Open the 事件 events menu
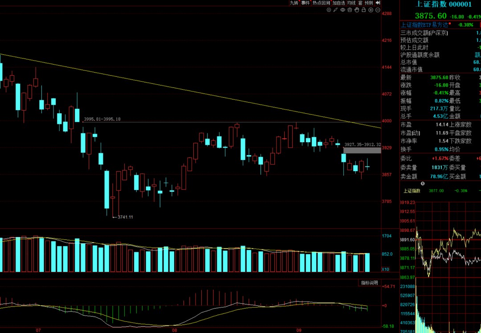This screenshot has height=333, width=481. tap(306, 3)
